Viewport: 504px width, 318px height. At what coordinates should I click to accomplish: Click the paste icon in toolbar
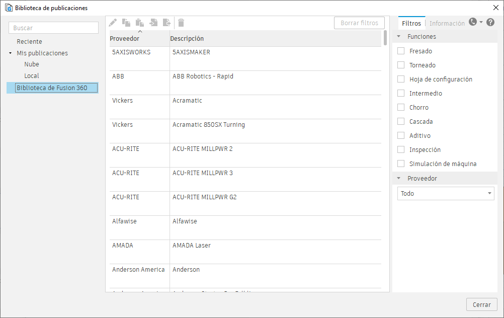(x=139, y=23)
